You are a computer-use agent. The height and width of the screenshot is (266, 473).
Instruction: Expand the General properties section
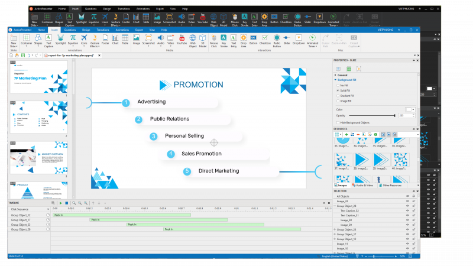click(x=336, y=75)
